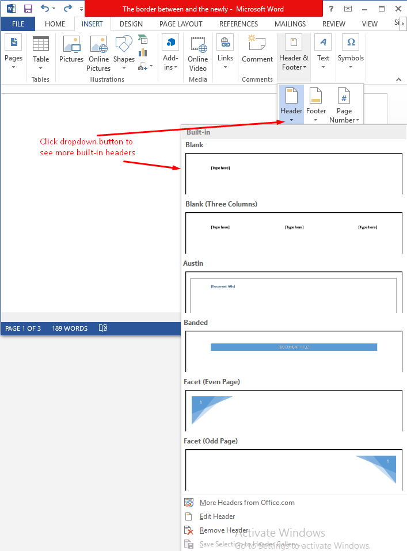Switch to the REFERENCES tab

click(x=238, y=24)
